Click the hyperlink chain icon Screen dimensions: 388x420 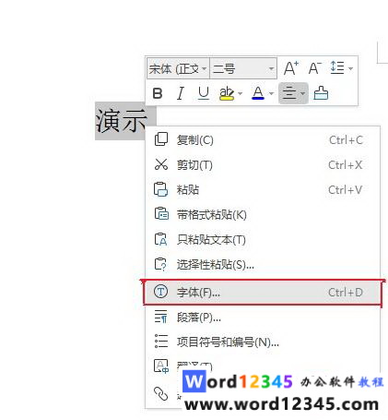[161, 393]
